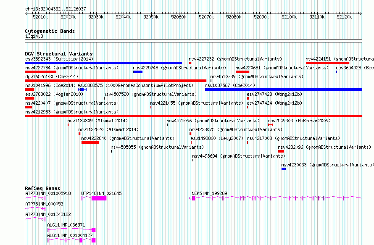Click the 52010k ruler tick label
The height and width of the screenshot is (245, 374).
point(40,17)
